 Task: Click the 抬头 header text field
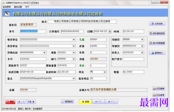82,21
